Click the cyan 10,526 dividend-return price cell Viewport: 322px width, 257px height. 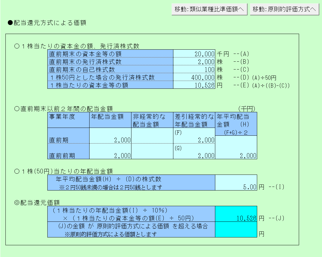(x=236, y=214)
